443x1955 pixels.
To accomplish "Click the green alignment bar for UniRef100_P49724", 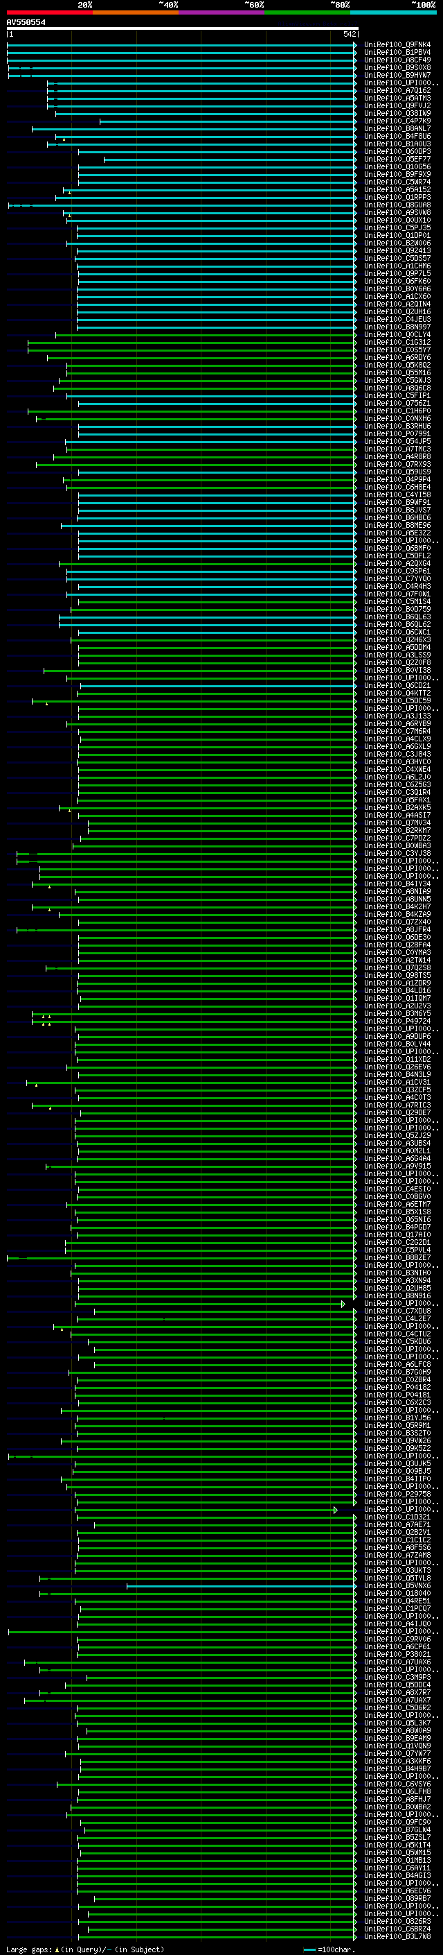I will pos(193,1022).
